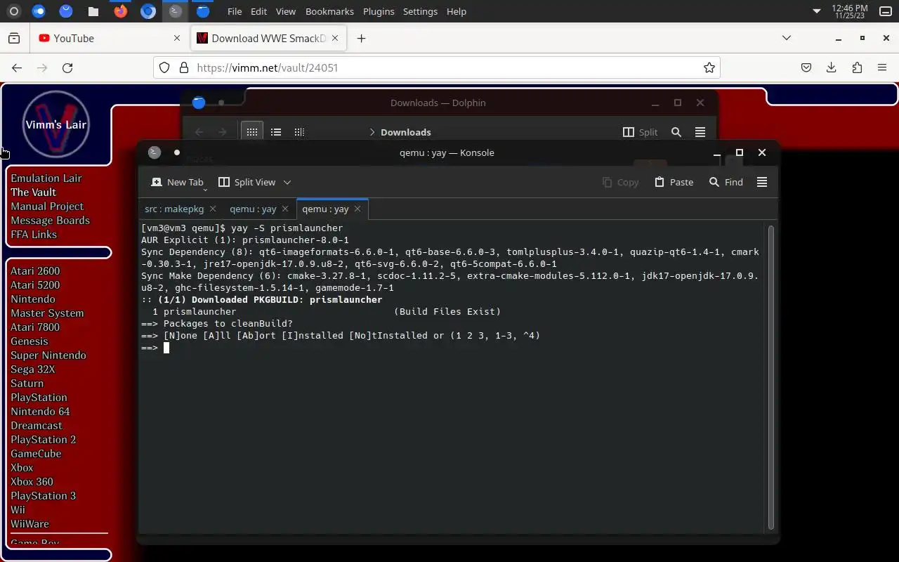Open the Nintendo 64 vault link

pos(40,411)
